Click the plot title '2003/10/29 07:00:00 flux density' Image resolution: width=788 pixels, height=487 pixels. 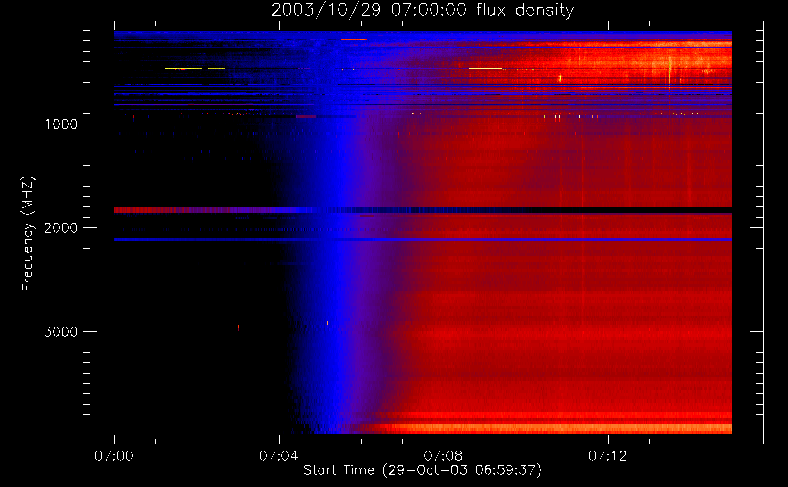click(422, 10)
